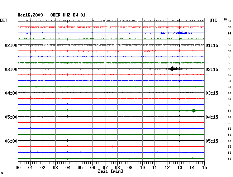Select the '06:00' CET time label
233x177 pixels.
pyautogui.click(x=11, y=141)
